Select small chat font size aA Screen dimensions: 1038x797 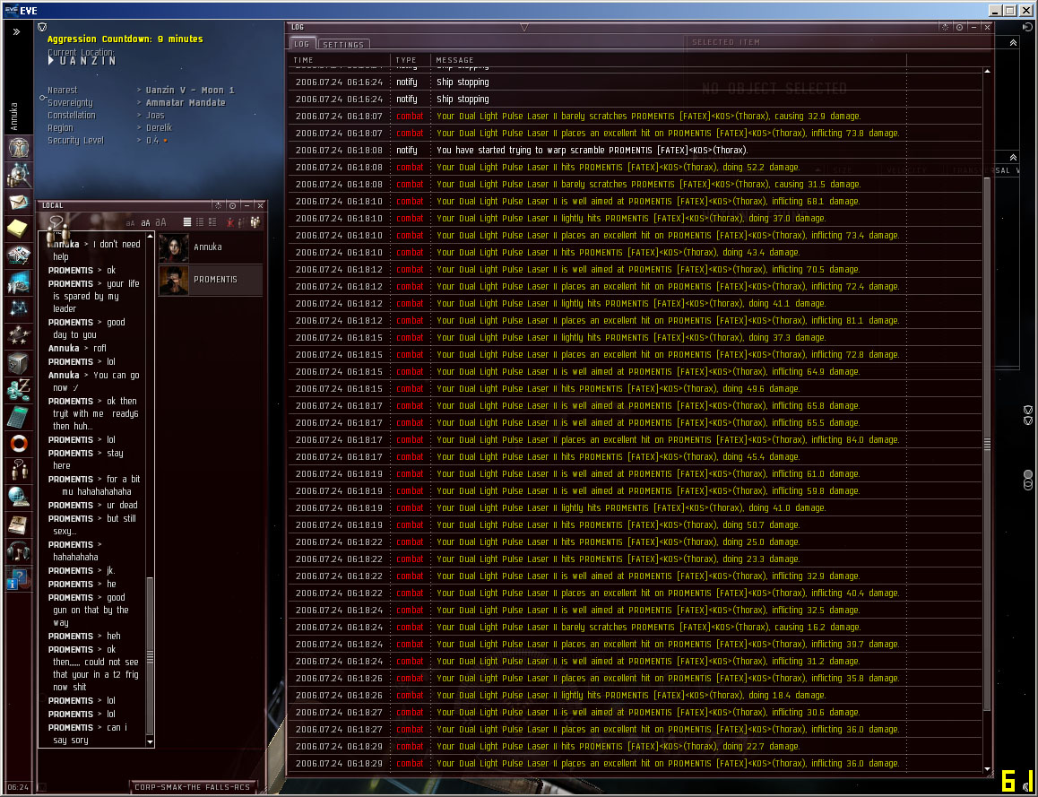pos(130,223)
